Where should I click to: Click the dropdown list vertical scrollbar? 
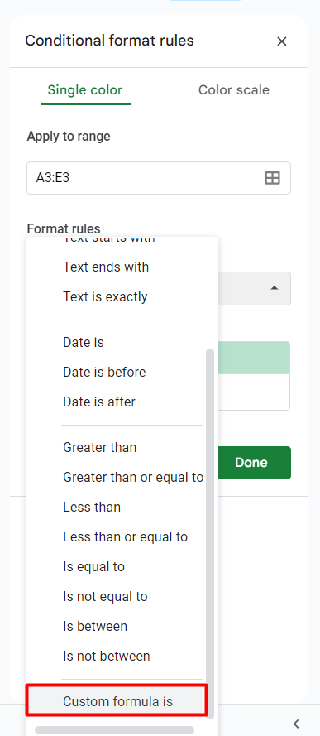click(x=210, y=533)
